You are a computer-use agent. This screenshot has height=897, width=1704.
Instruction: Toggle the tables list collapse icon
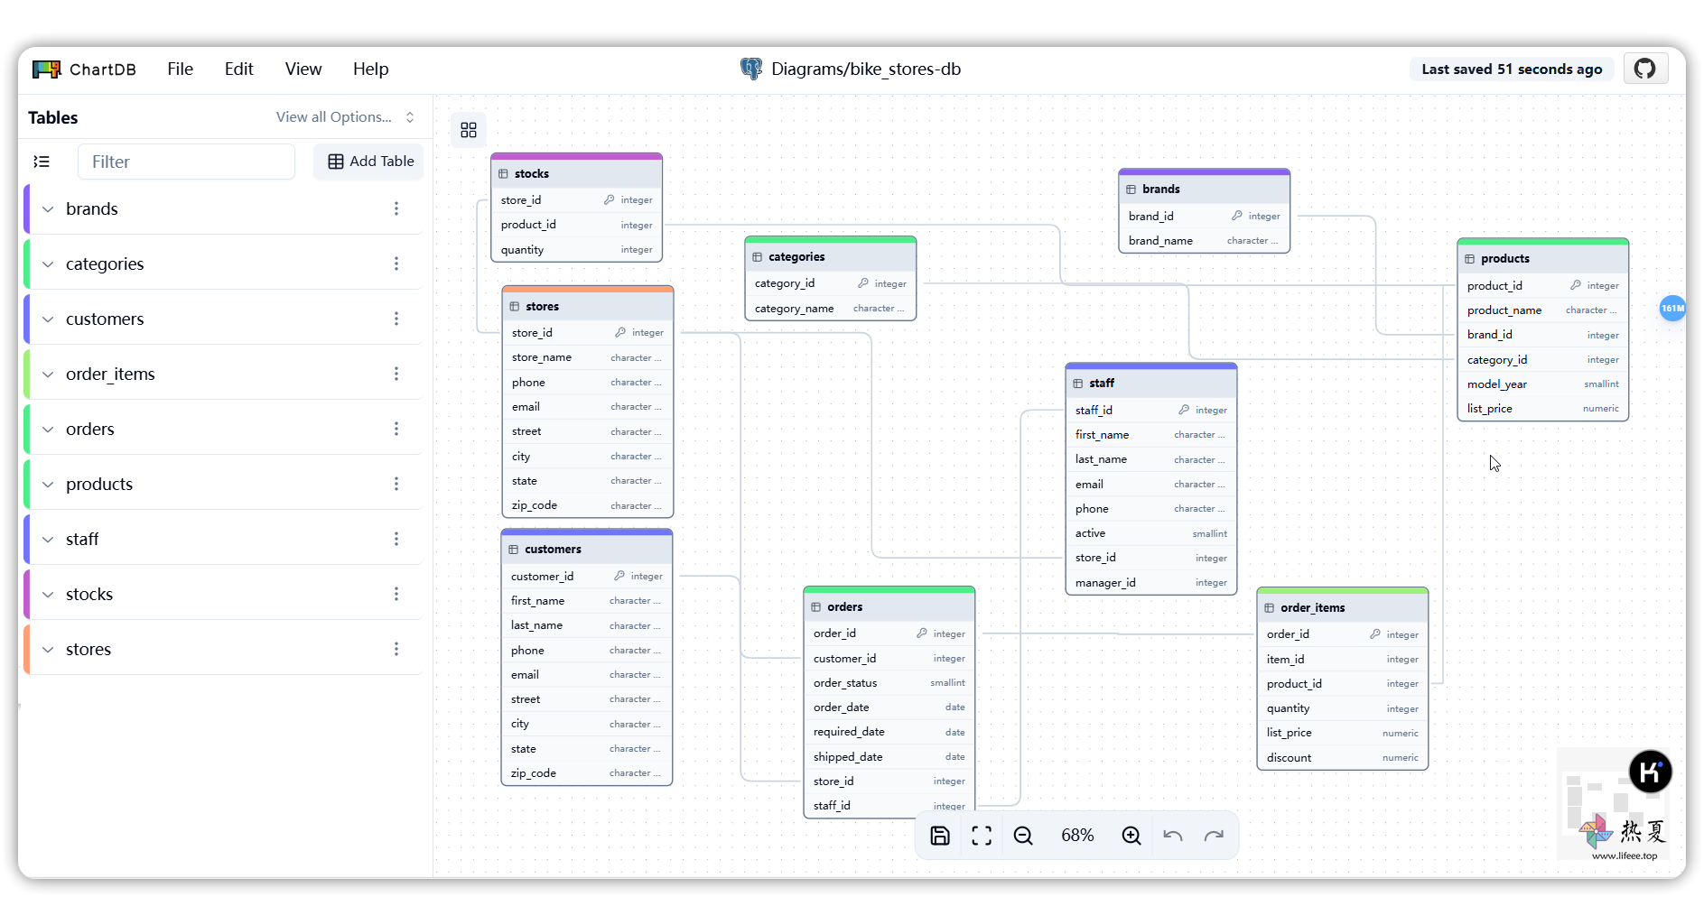click(x=42, y=162)
